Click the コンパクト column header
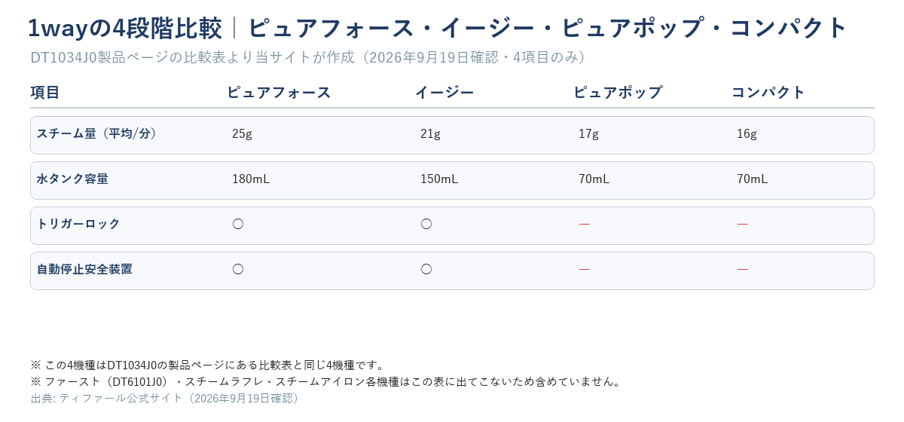The height and width of the screenshot is (422, 904). pos(768,92)
